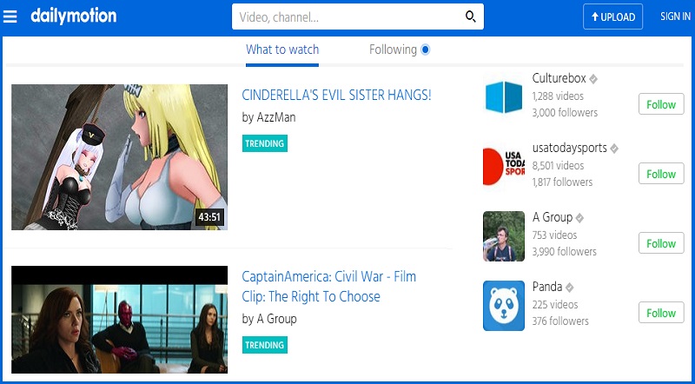Screen dimensions: 695x384
Task: Open the Cinderella's Evil Sister video thumbnail
Action: 120,157
